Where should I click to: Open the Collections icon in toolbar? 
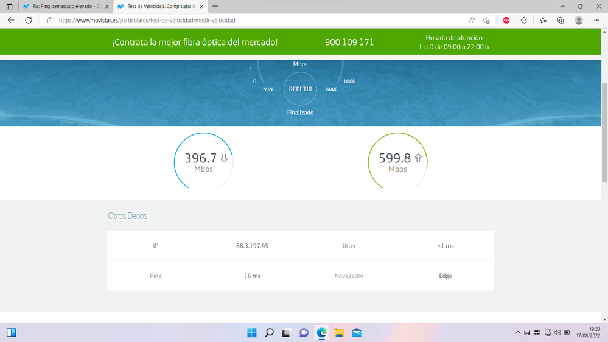561,20
